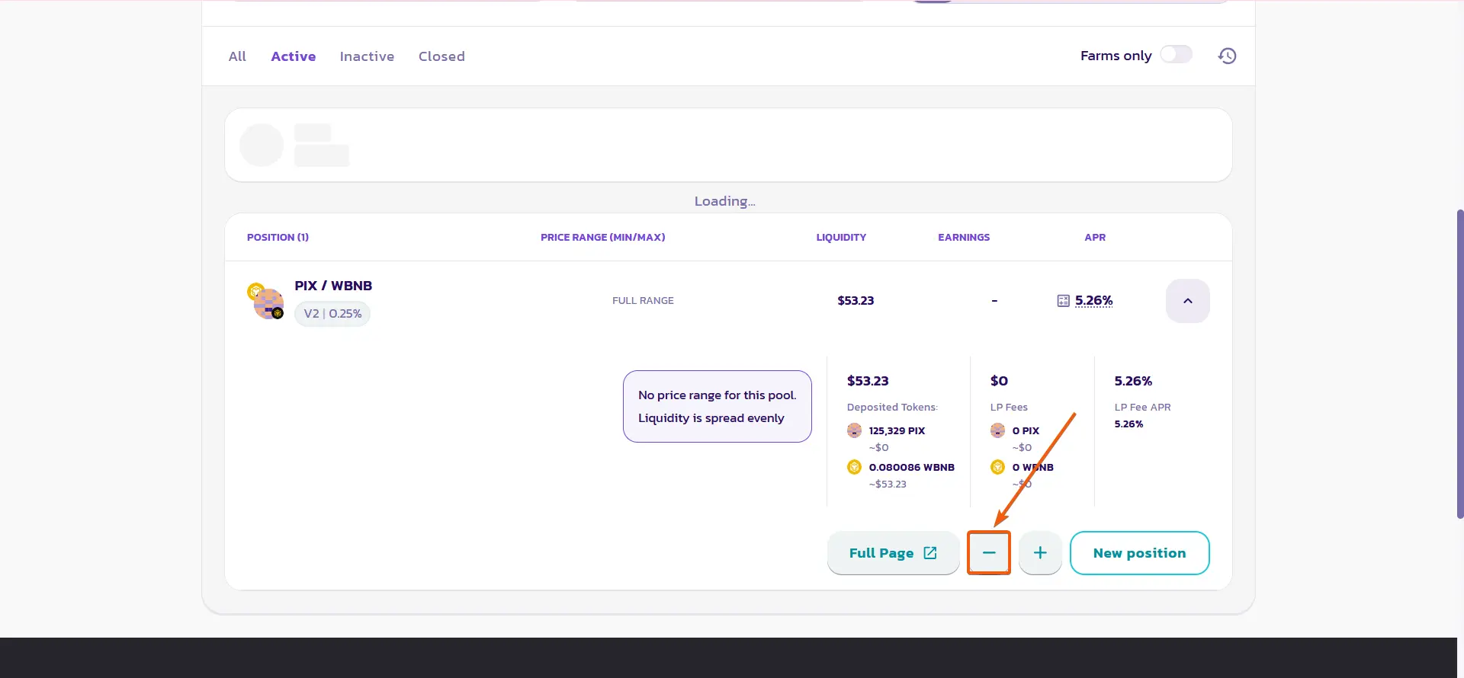Click the PIX token icon under Deposited Tokens
1464x678 pixels.
coord(854,430)
